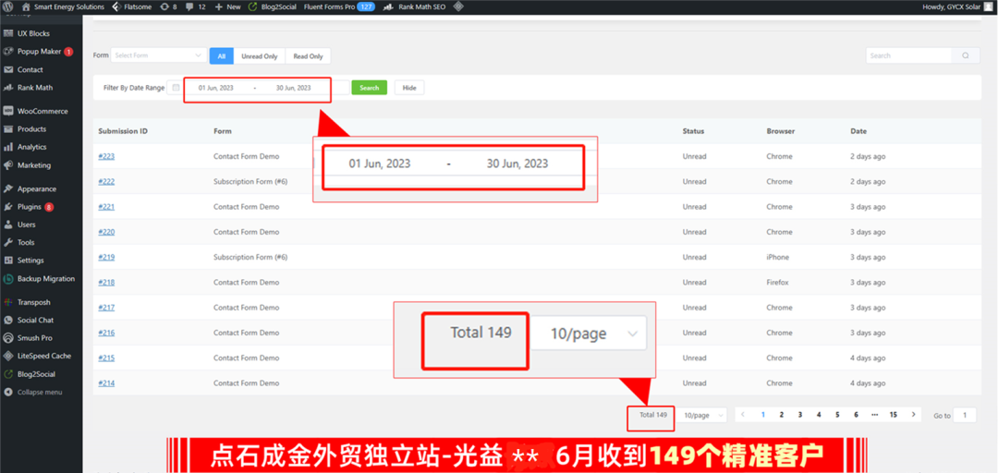Open Fluent Forms Pro admin bar item

339,6
